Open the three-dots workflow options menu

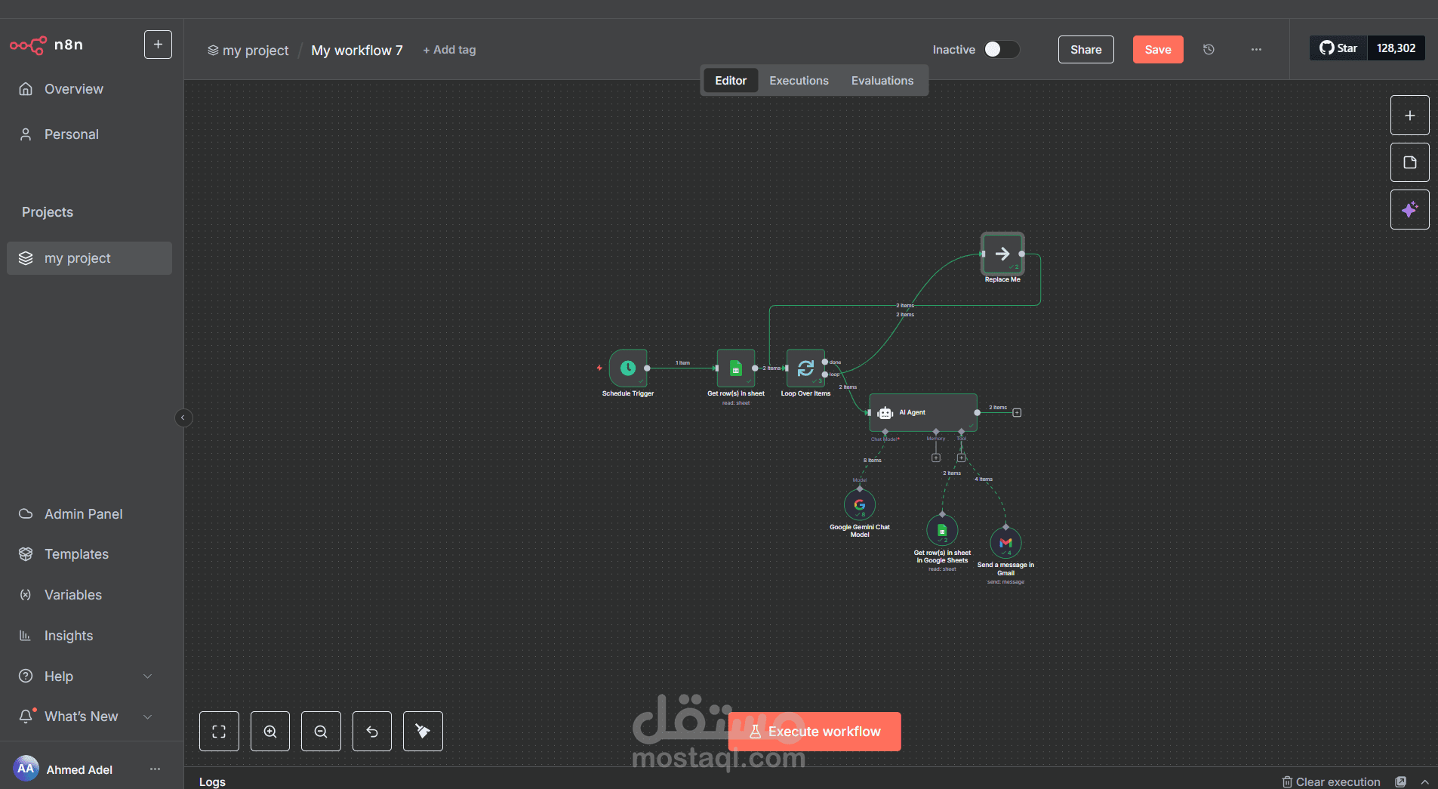pyautogui.click(x=1256, y=50)
